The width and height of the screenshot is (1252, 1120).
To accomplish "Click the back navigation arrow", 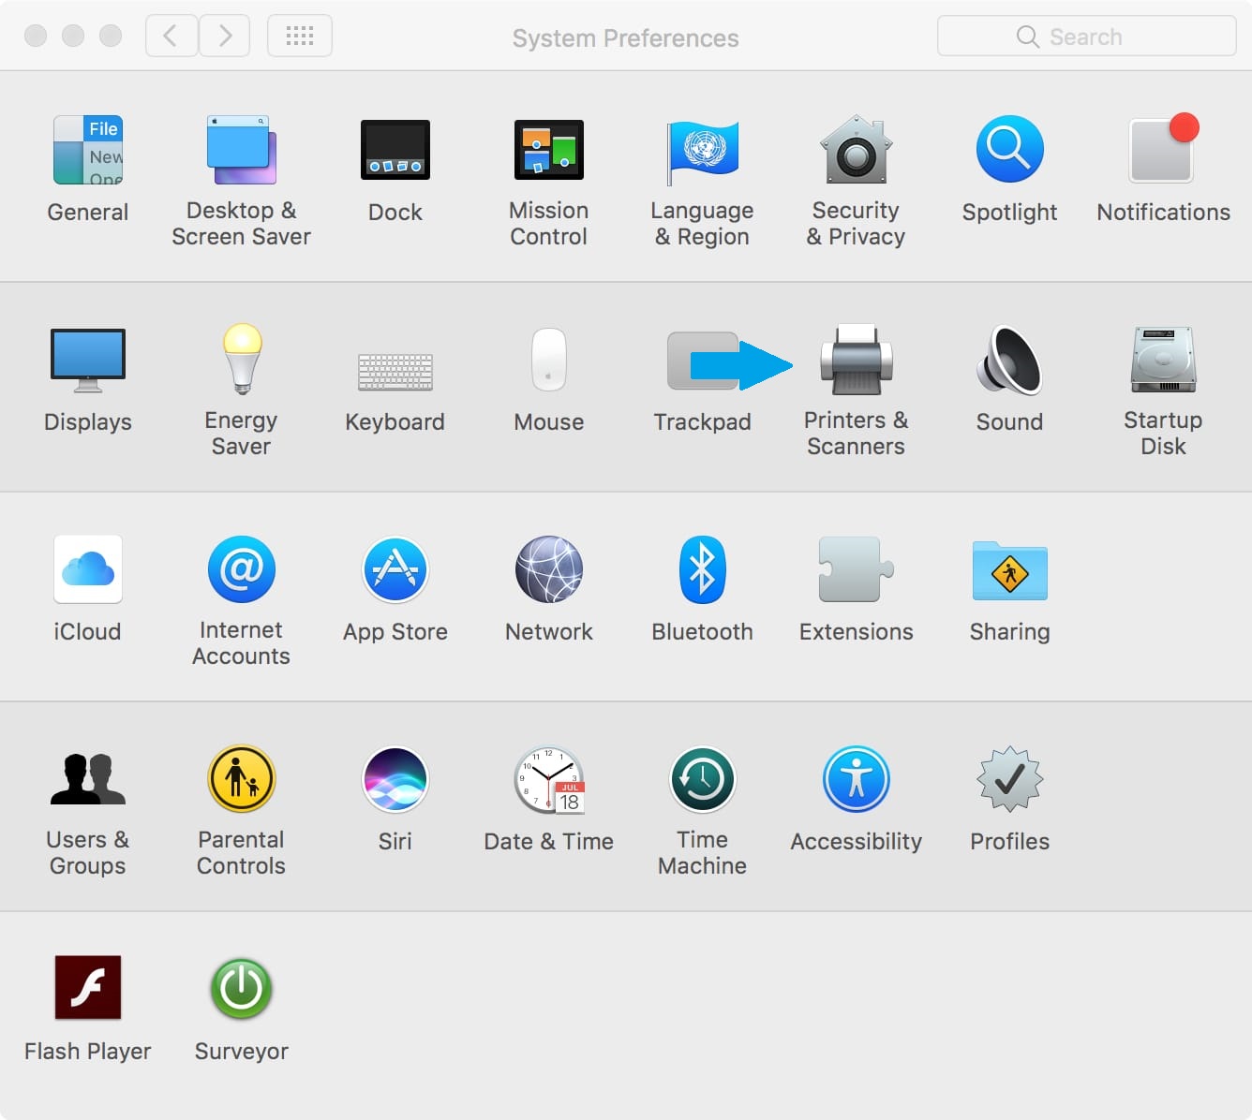I will coord(171,37).
